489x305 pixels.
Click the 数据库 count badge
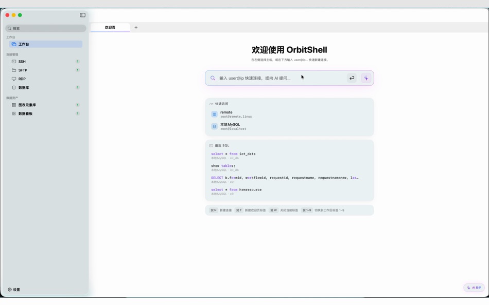tap(77, 88)
